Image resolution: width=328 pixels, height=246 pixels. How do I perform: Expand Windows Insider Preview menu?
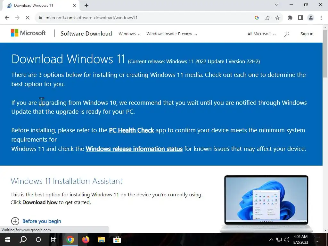[172, 34]
